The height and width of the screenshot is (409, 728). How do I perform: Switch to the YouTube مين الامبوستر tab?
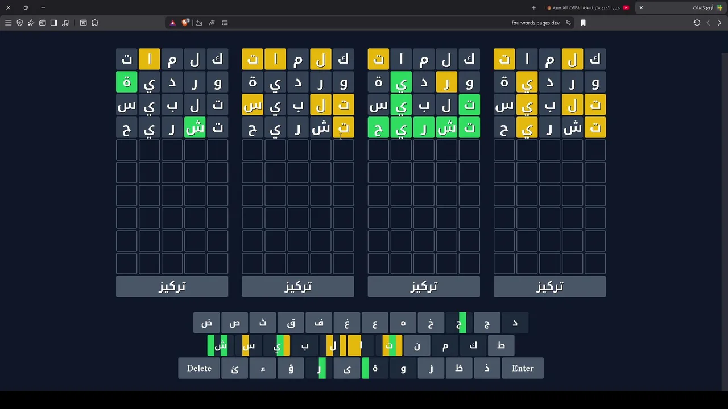point(587,7)
